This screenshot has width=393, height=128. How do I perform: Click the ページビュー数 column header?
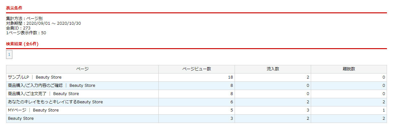pyautogui.click(x=196, y=69)
